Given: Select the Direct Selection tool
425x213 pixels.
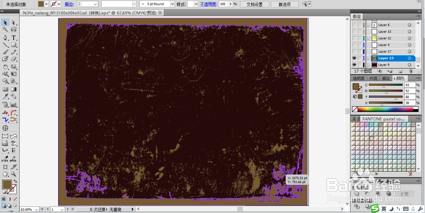Looking at the screenshot, I should pos(14,23).
